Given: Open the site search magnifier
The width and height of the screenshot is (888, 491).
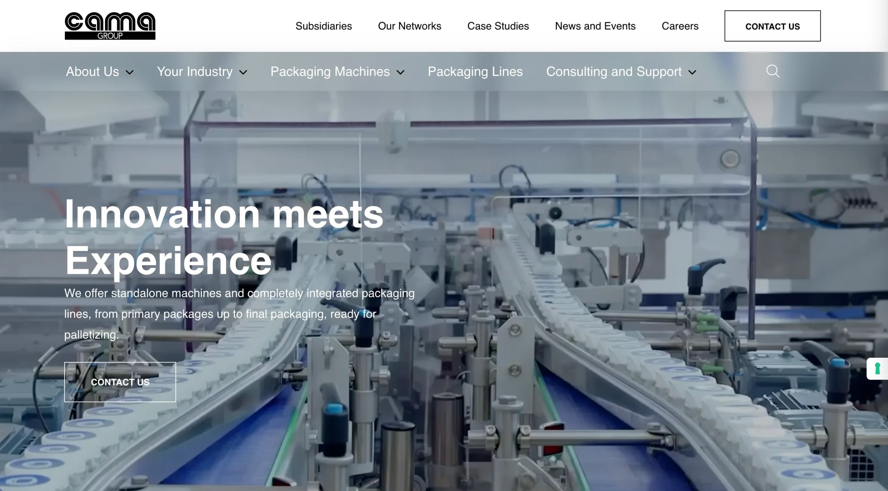Looking at the screenshot, I should (772, 71).
